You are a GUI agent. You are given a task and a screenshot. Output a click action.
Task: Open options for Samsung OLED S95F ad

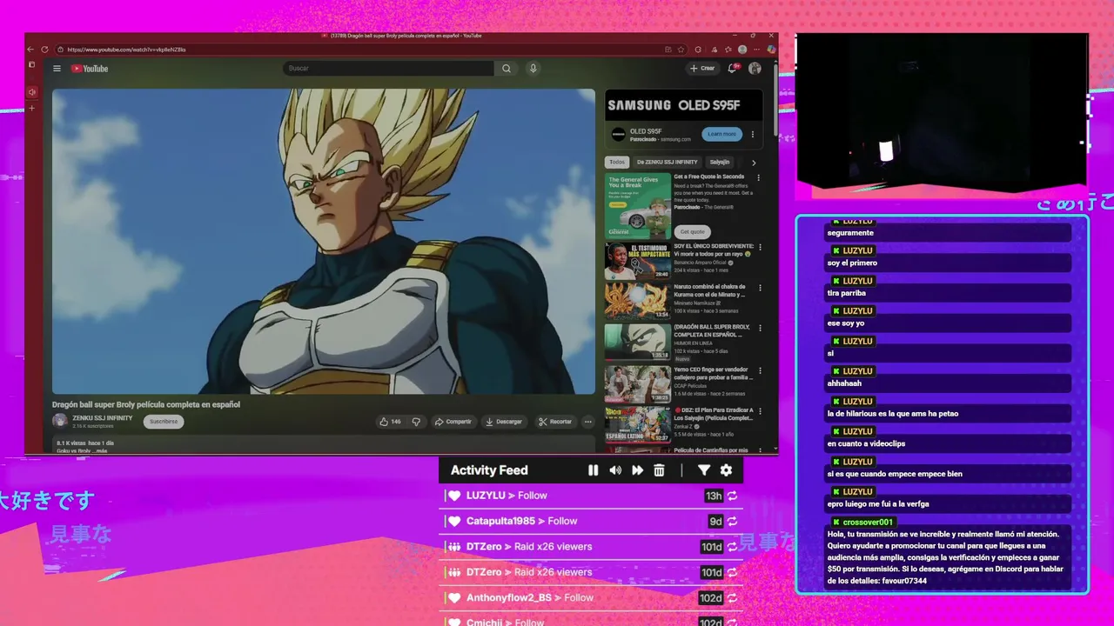(753, 134)
